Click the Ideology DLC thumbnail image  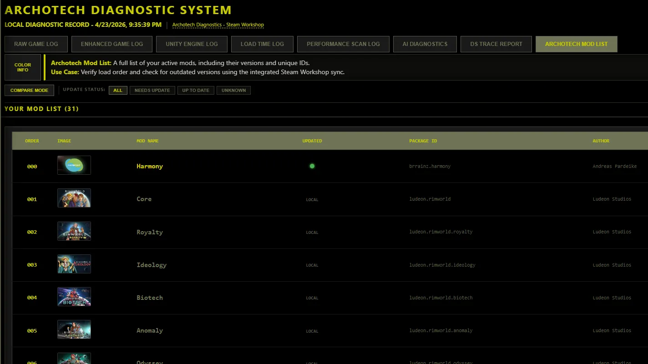click(x=74, y=264)
